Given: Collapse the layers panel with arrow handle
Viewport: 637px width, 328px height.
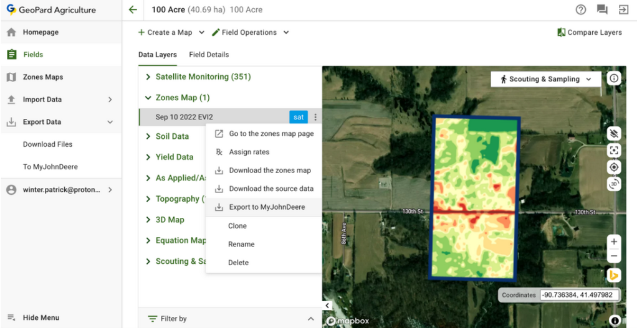Looking at the screenshot, I should click(326, 306).
